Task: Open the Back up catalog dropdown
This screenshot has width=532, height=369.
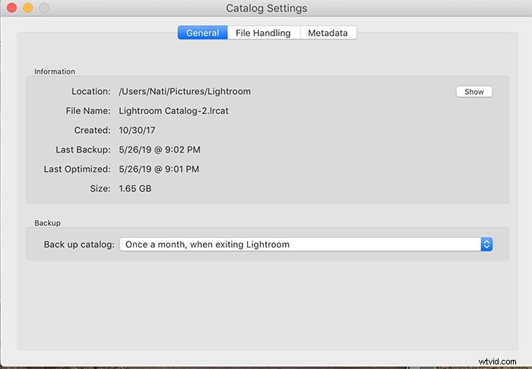Action: pos(306,244)
